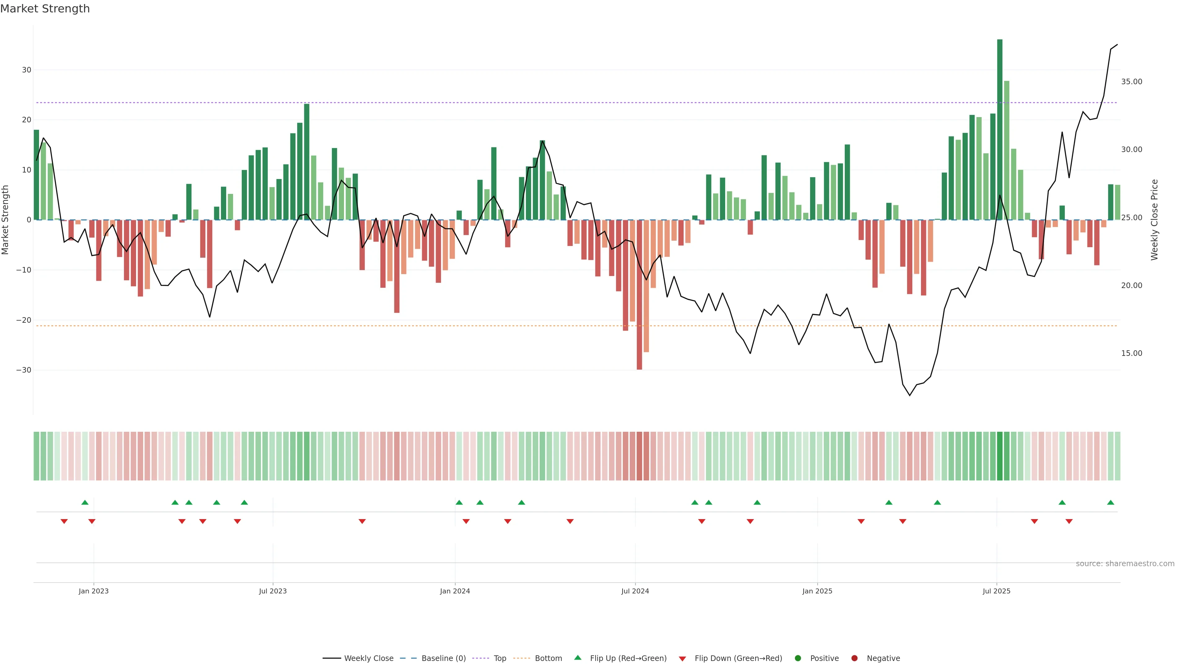Click the darkest green heatmap cell

pos(1000,456)
